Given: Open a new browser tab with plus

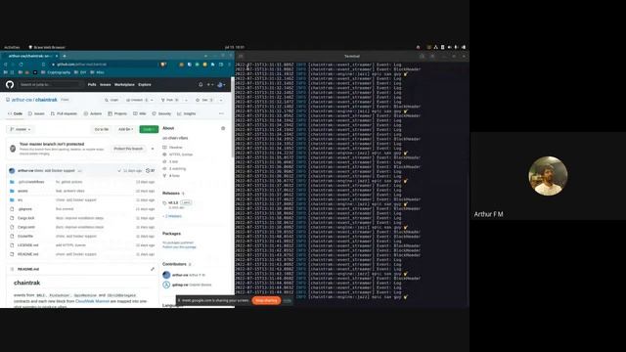Looking at the screenshot, I should tap(65, 56).
